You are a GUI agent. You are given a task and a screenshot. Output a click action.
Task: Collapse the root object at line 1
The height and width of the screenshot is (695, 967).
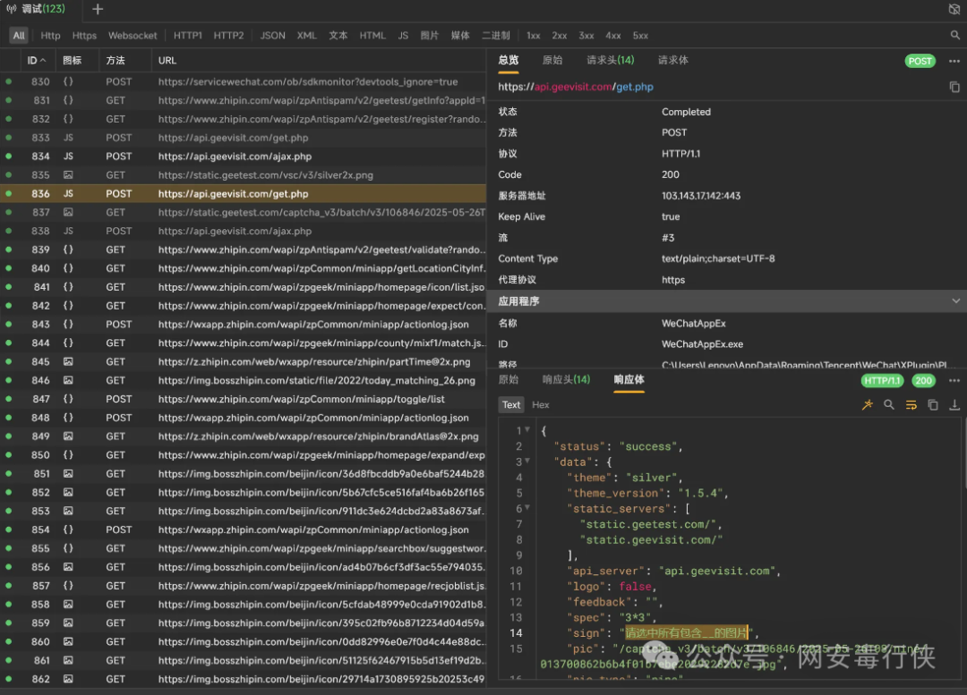coord(527,430)
